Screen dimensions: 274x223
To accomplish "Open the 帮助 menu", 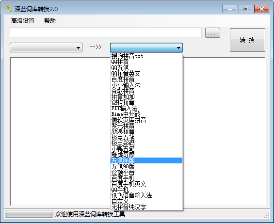I will (50, 21).
